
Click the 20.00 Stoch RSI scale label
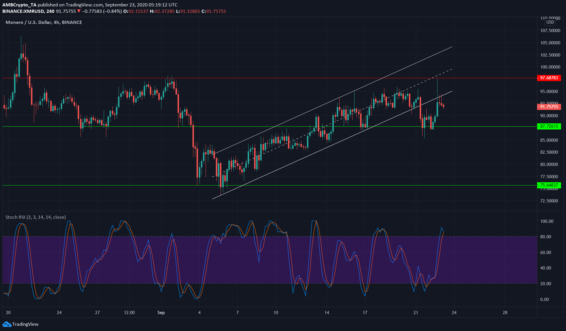pos(546,283)
